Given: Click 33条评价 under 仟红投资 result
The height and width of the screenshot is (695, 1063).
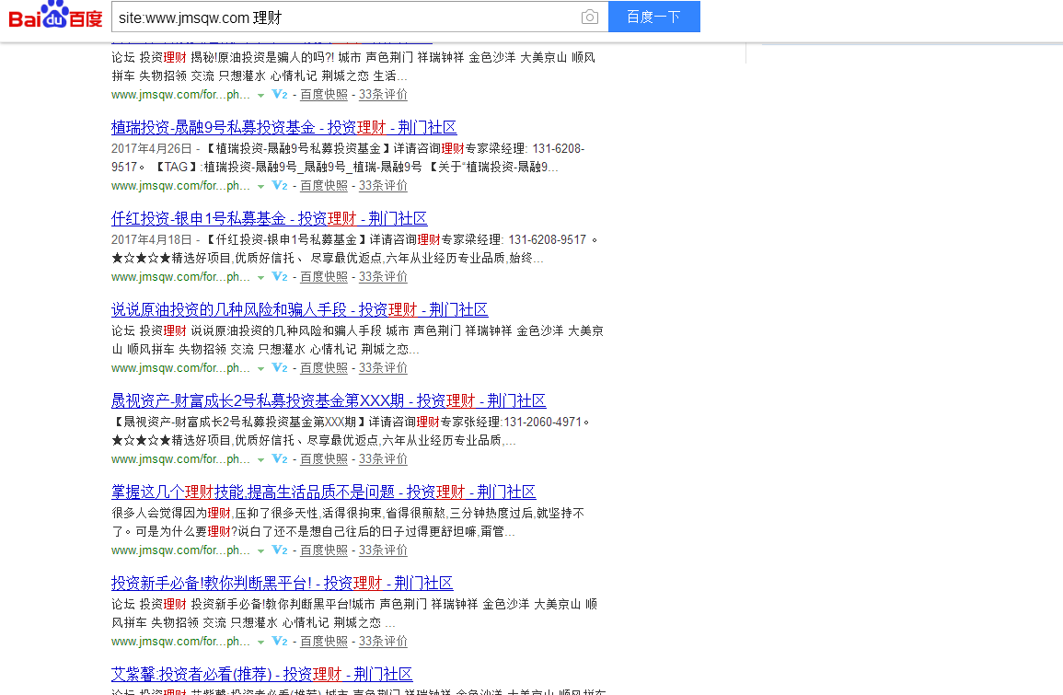Looking at the screenshot, I should tap(383, 276).
